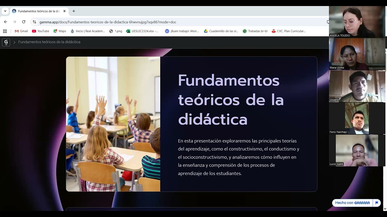View site information icon in address bar
Image resolution: width=387 pixels, height=217 pixels.
34,22
